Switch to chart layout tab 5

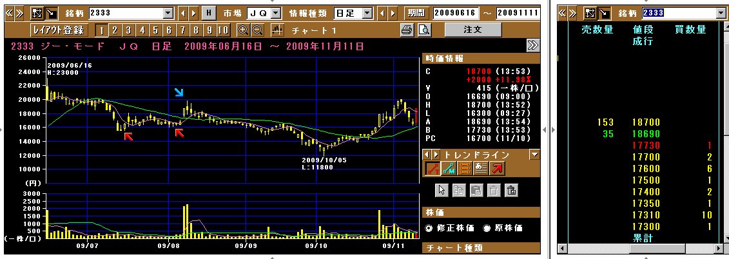(x=155, y=30)
